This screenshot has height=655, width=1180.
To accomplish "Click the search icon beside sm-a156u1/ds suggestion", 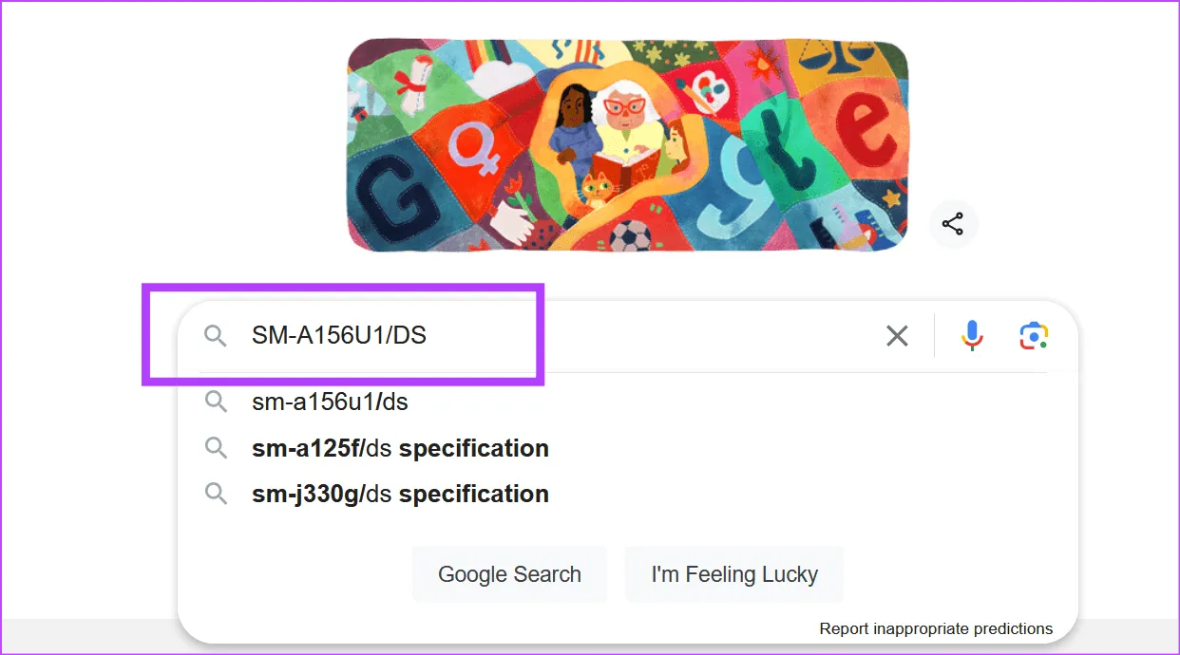I will point(216,401).
